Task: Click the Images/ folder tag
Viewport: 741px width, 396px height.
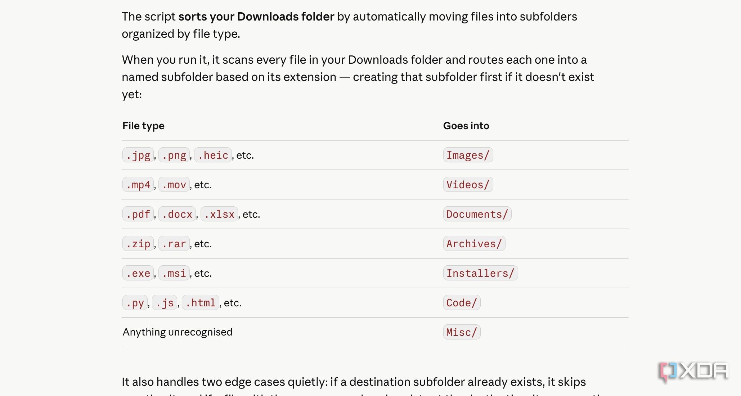Action: point(468,155)
